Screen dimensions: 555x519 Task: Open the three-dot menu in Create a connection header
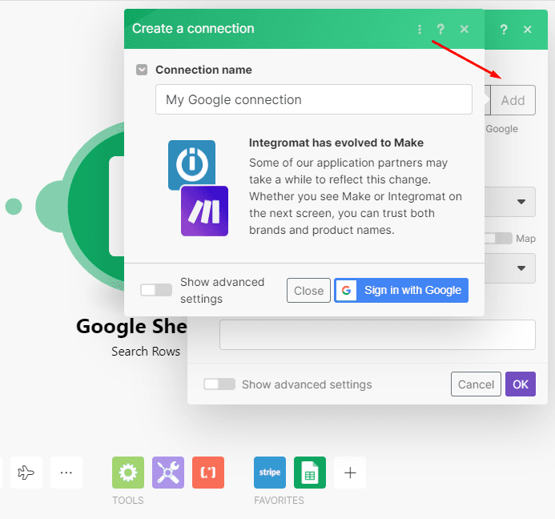coord(420,29)
